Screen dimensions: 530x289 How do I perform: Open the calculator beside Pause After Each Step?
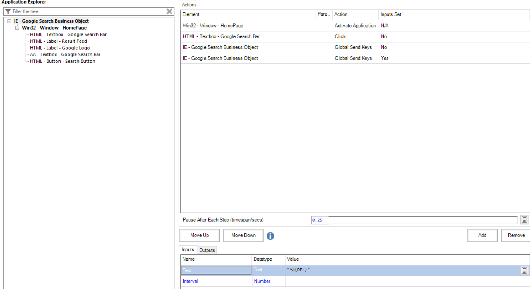coord(524,220)
